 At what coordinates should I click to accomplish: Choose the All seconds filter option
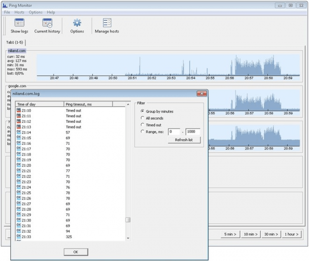click(143, 118)
